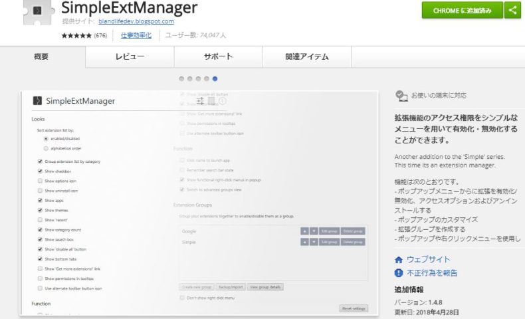Viewport: 525px width, 319px height.
Task: Click Edit group for Simple
Action: [x=329, y=242]
